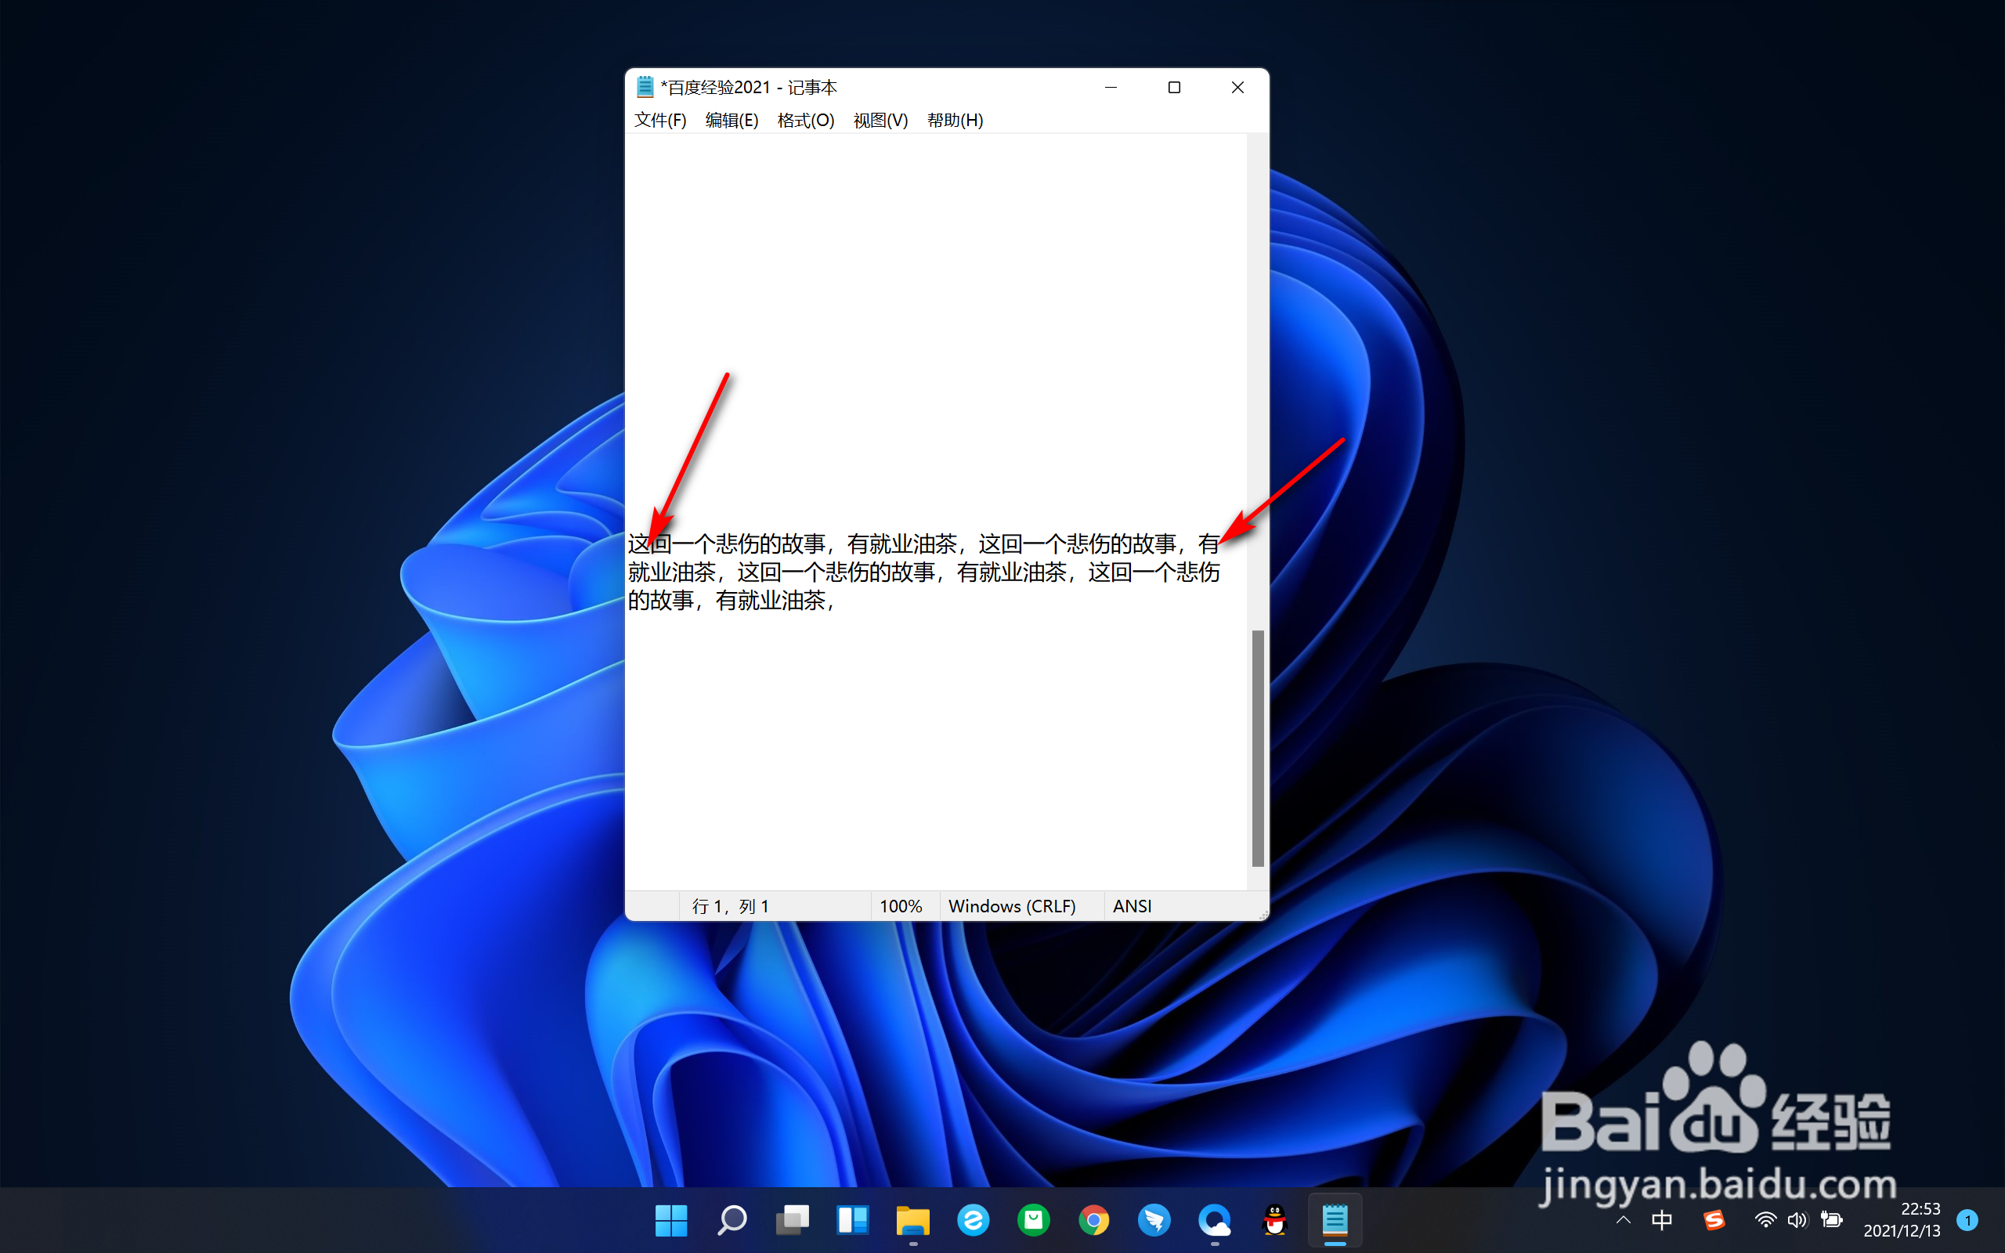Open the Widgets panel icon

click(853, 1220)
